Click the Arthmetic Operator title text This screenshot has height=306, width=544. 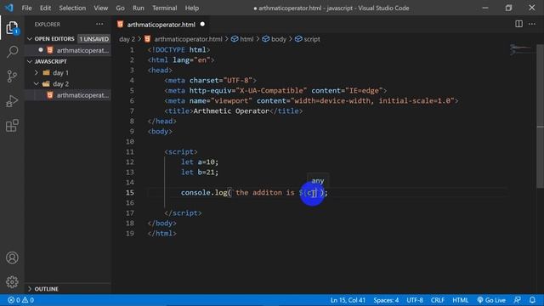pos(231,111)
